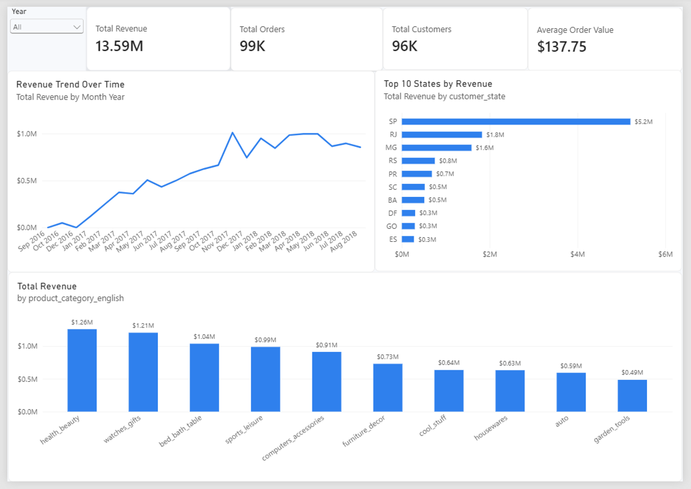This screenshot has height=489, width=691.
Task: Select the Total Customers 96K card
Action: [455, 38]
